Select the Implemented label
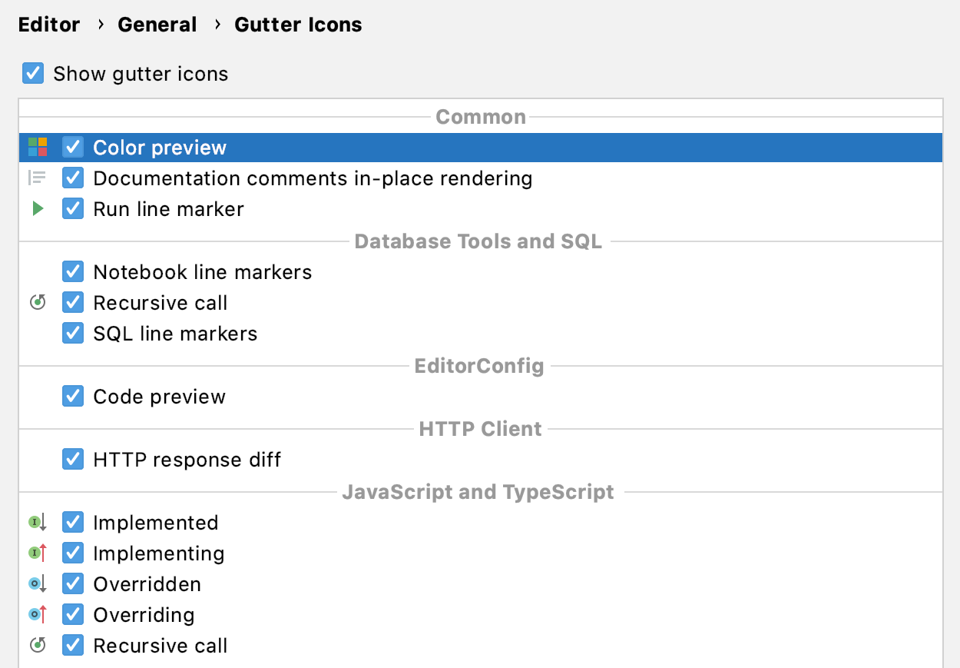The height and width of the screenshot is (668, 960). pyautogui.click(x=156, y=523)
